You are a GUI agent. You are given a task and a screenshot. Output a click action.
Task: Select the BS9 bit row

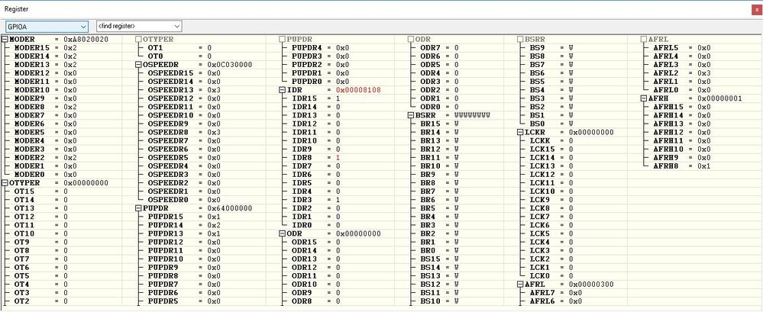click(x=551, y=47)
